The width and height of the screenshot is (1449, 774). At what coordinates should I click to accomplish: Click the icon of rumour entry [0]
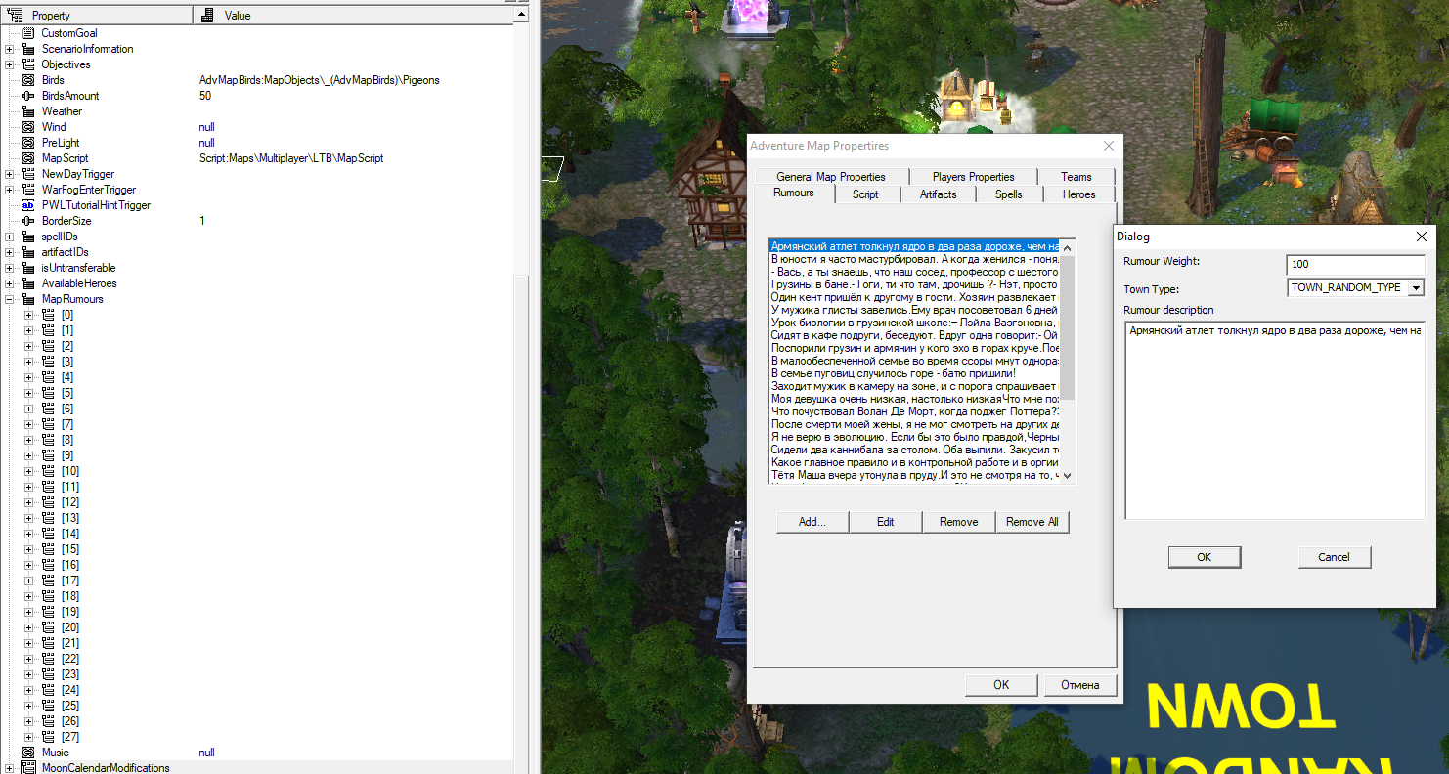click(x=48, y=315)
